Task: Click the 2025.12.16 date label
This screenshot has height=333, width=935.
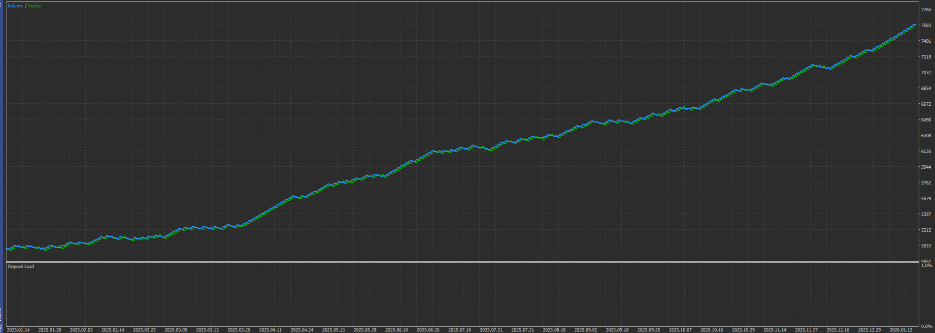Action: pyautogui.click(x=838, y=330)
